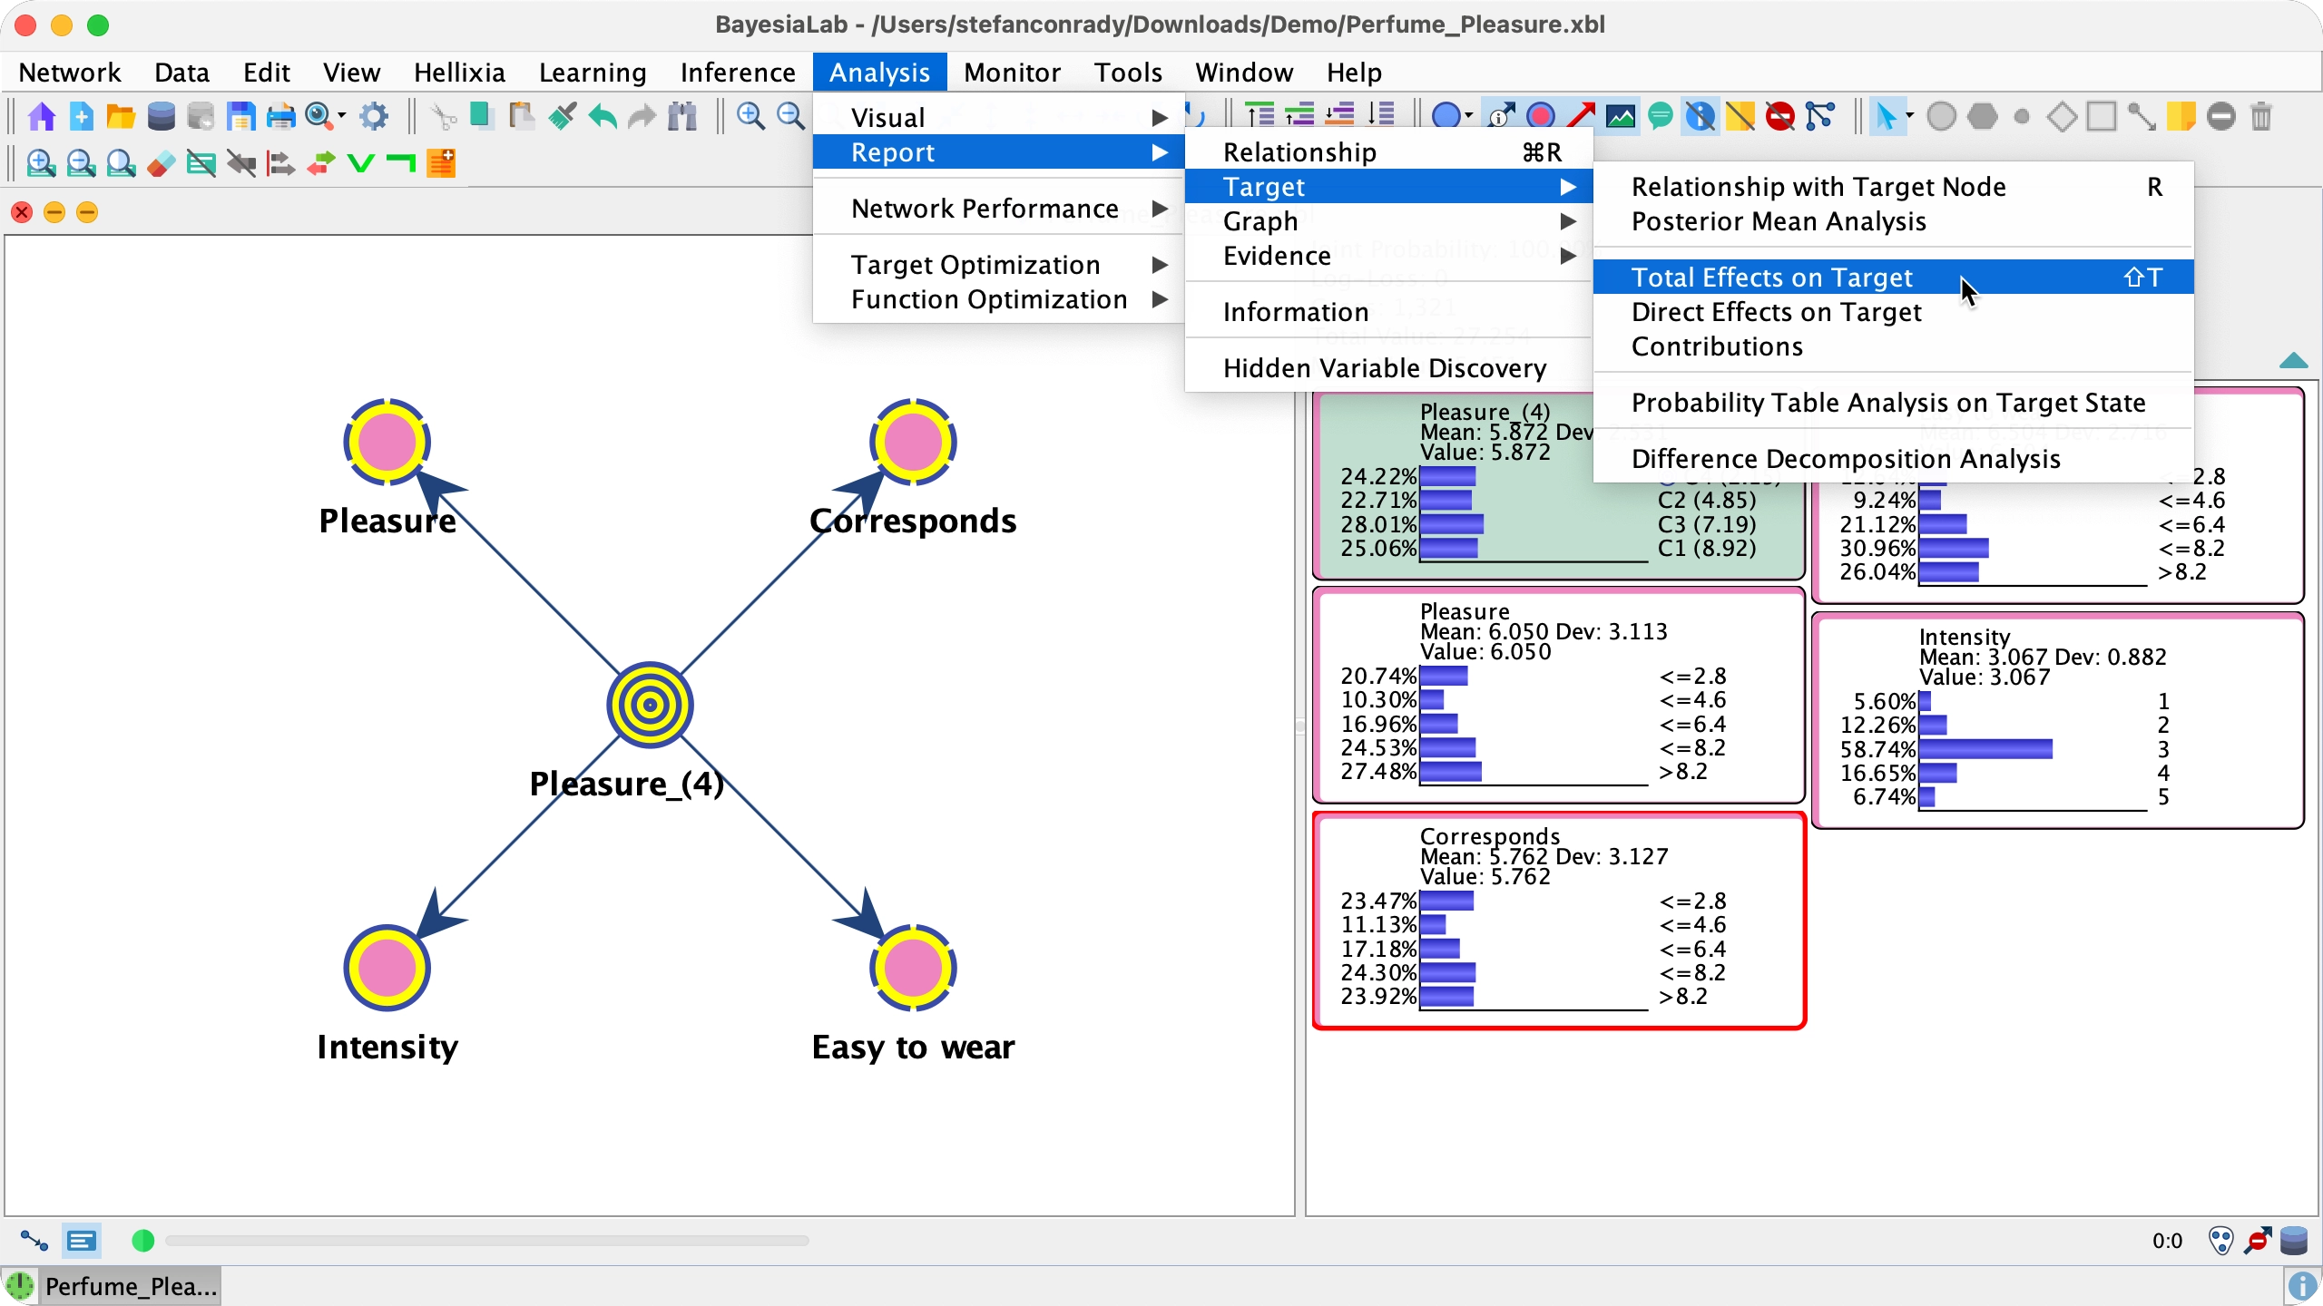2323x1306 pixels.
Task: Click the Pleasure_(4) target node in graph
Action: tap(650, 706)
